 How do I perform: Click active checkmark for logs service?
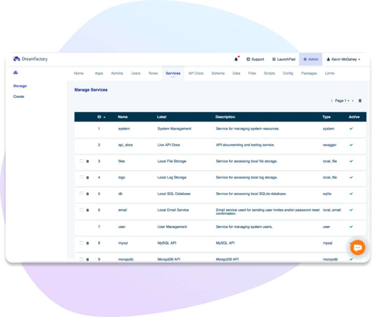click(x=351, y=177)
